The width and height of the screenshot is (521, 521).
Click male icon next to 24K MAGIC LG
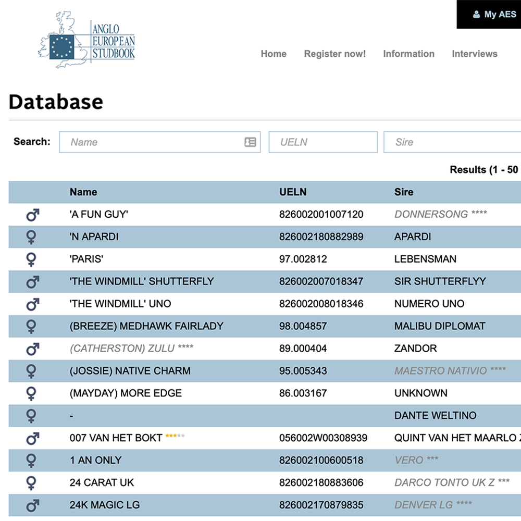click(32, 505)
